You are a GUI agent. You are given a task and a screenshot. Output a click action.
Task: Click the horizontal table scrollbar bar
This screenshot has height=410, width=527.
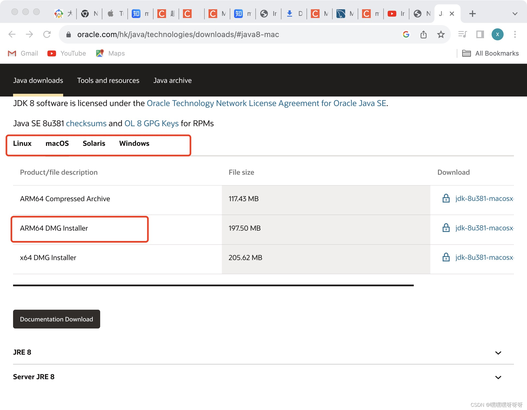coord(213,285)
